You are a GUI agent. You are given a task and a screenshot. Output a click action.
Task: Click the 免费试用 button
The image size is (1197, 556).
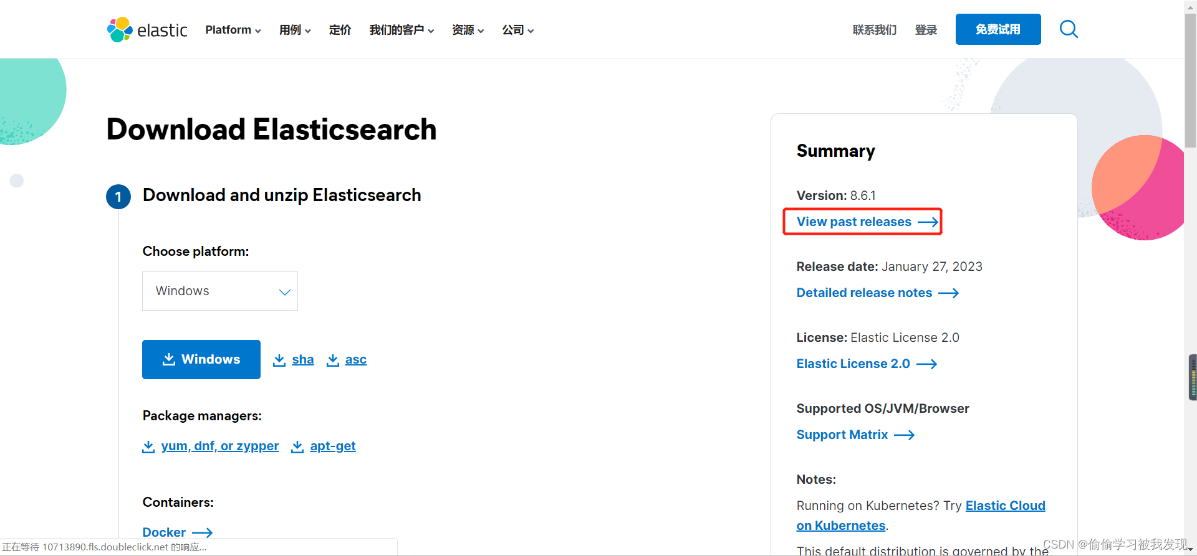point(998,29)
